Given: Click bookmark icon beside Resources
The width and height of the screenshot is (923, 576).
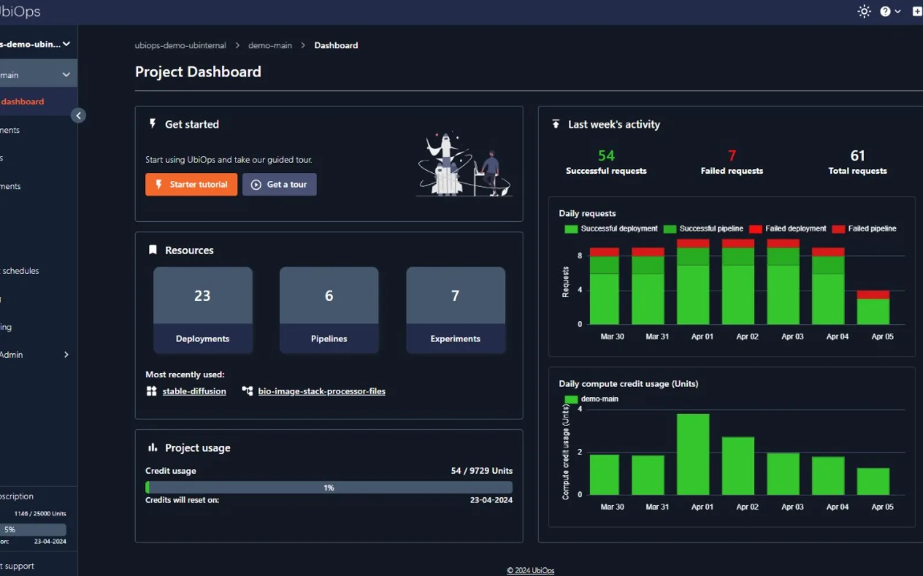Looking at the screenshot, I should pos(153,250).
